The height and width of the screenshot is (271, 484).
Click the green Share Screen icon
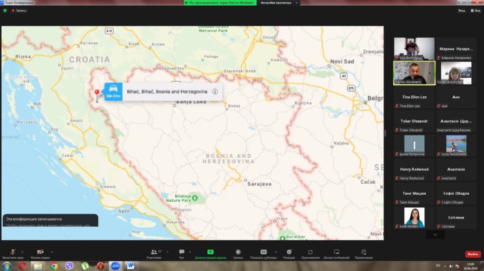click(210, 252)
